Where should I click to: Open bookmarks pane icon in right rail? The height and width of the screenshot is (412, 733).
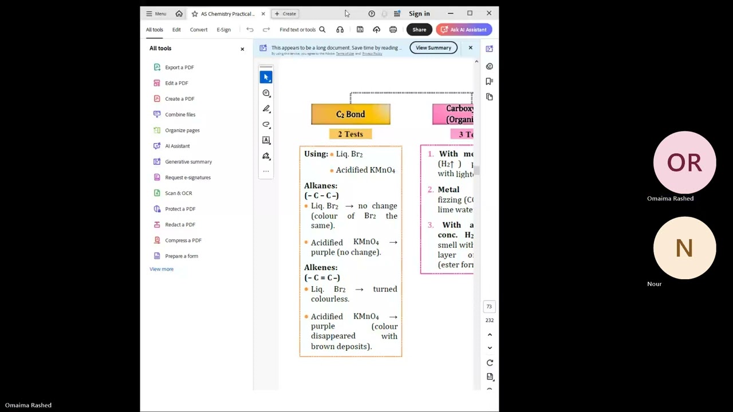(x=490, y=82)
